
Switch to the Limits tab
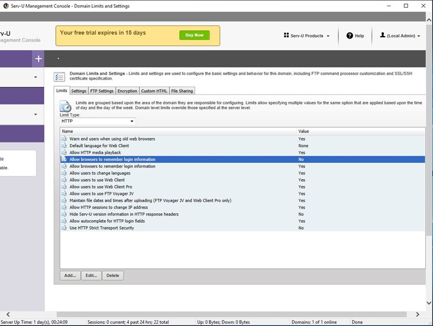[x=61, y=91]
